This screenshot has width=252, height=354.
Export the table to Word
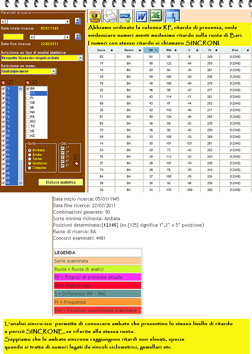pyautogui.click(x=141, y=16)
